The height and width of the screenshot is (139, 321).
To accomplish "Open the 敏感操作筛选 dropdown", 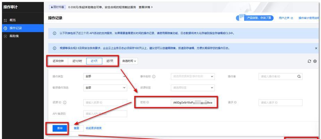I will [x=105, y=88].
